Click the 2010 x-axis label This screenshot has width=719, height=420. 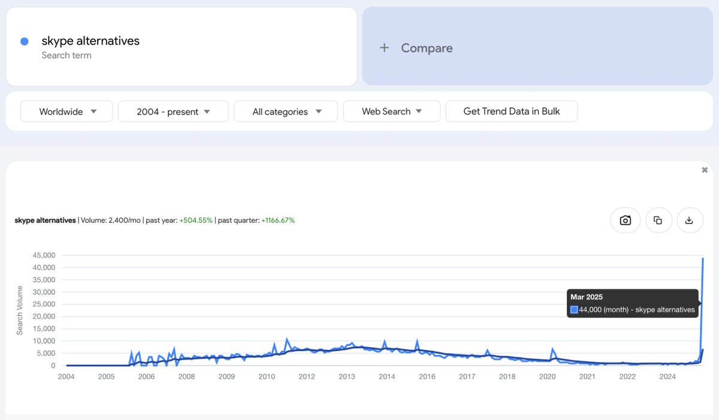tap(267, 377)
